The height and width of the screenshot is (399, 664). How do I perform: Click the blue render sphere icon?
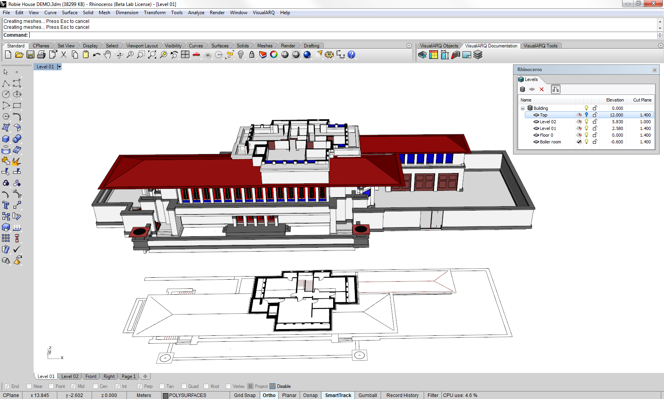coord(307,55)
